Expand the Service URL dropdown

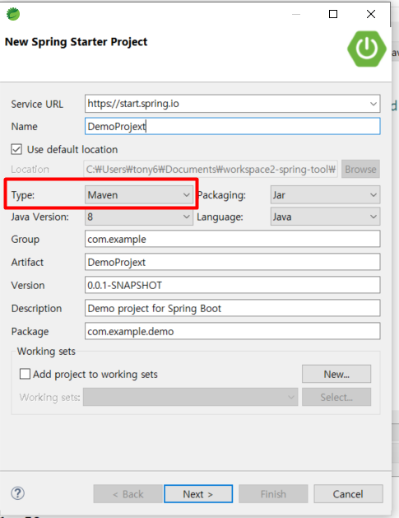click(373, 104)
